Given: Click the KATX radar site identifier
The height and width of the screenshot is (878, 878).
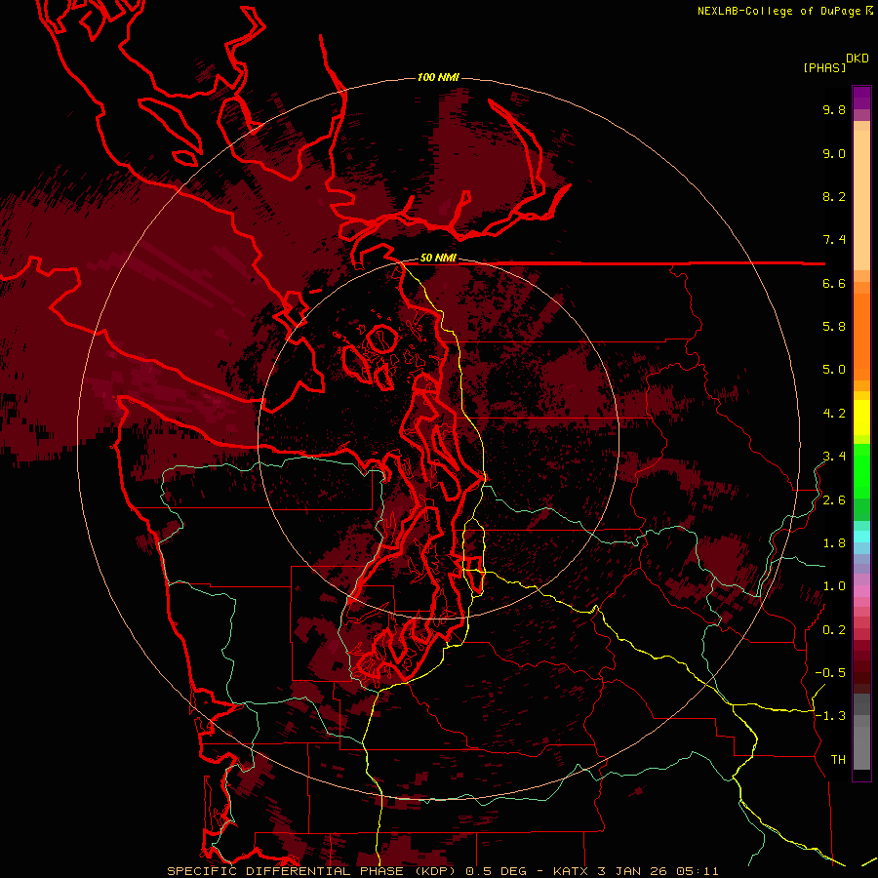Looking at the screenshot, I should [570, 871].
